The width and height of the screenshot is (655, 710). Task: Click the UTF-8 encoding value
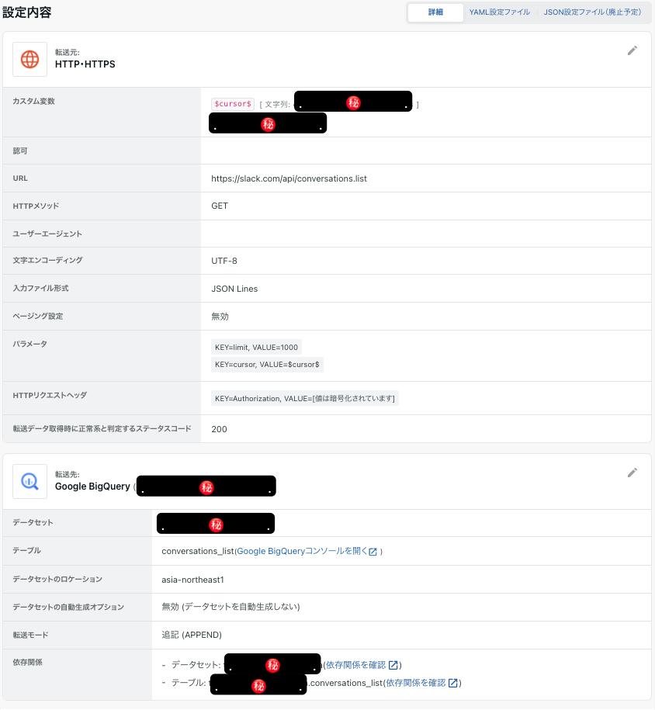224,261
